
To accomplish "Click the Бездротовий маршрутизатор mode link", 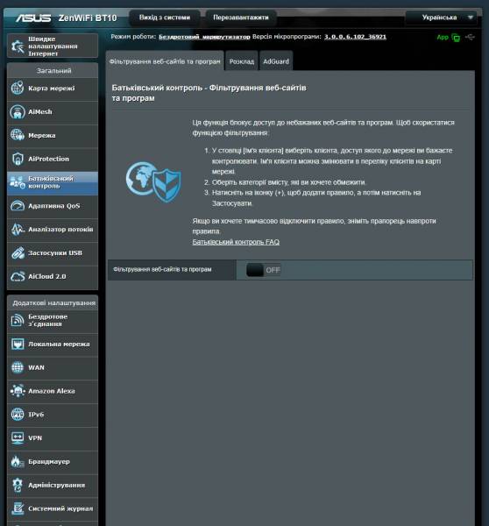I will pyautogui.click(x=204, y=37).
